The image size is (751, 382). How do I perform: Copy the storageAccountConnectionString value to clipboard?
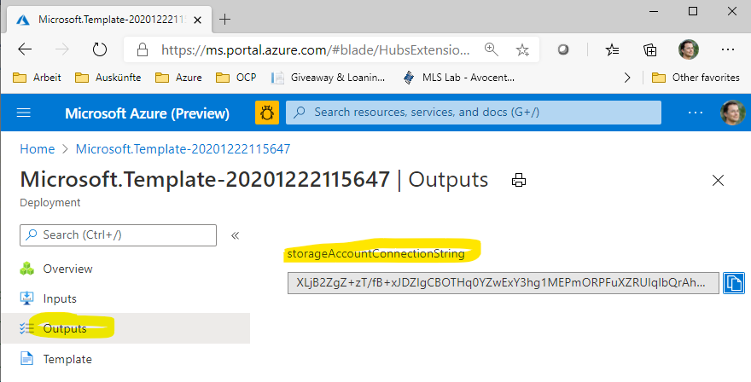733,282
